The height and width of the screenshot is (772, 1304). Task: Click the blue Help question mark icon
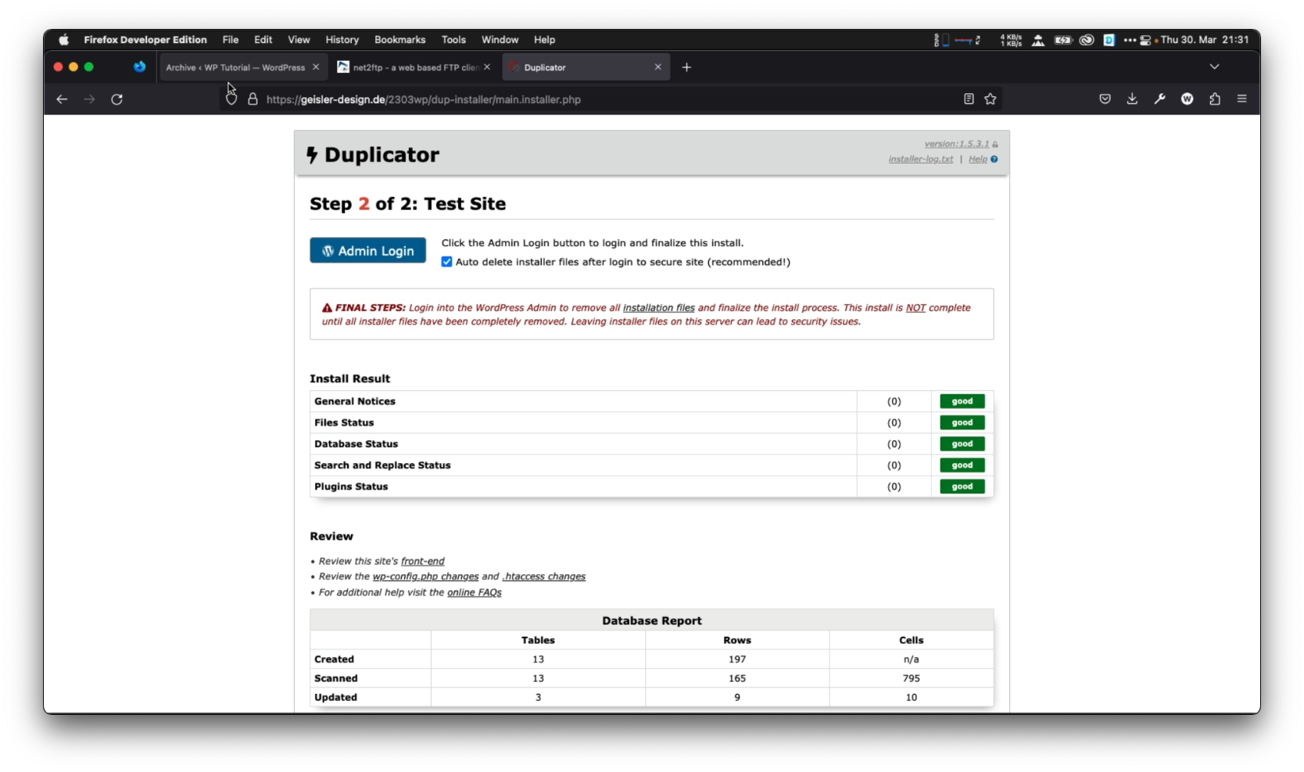[994, 160]
